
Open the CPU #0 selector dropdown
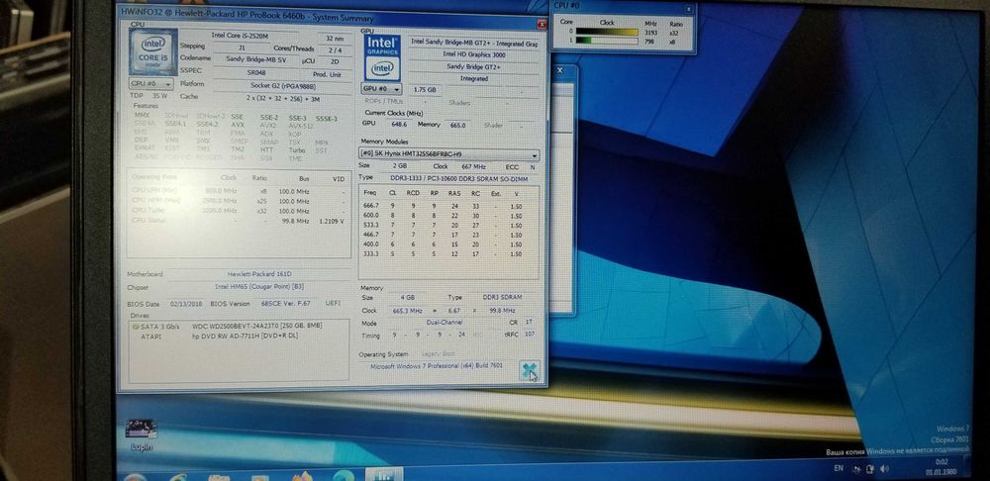tap(150, 83)
